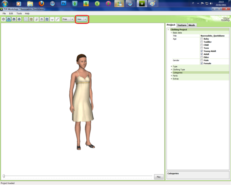
Task: Switch to TSR Workshop W taskbar icon
Action: (142, 4)
